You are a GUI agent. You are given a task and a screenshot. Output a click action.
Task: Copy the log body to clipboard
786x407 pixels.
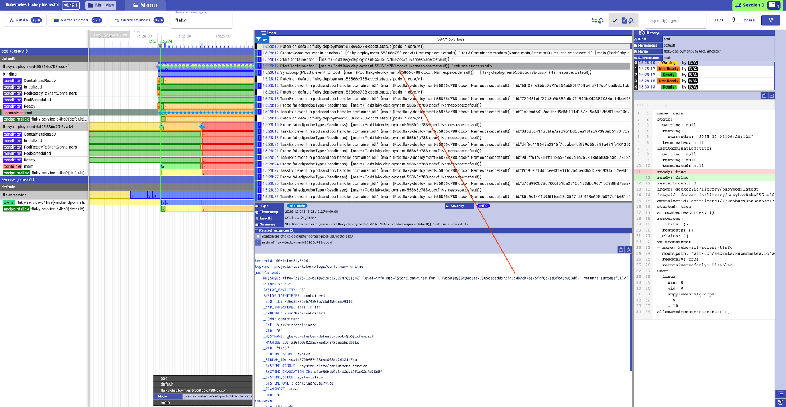click(621, 249)
